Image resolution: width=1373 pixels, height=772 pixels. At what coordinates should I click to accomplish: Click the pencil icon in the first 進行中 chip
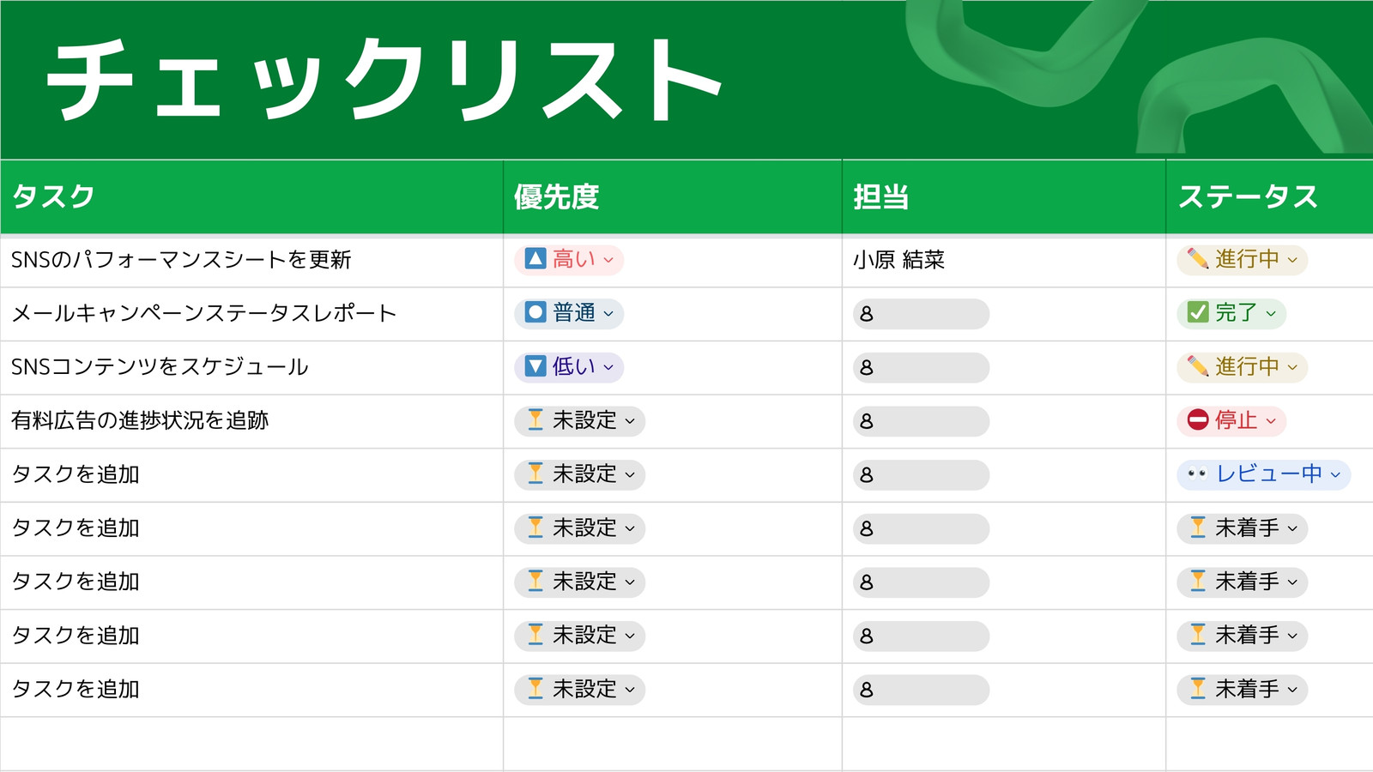(1198, 258)
